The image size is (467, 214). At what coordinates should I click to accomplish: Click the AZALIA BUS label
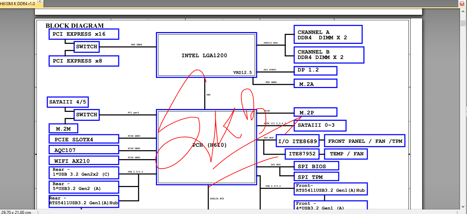click(x=217, y=198)
